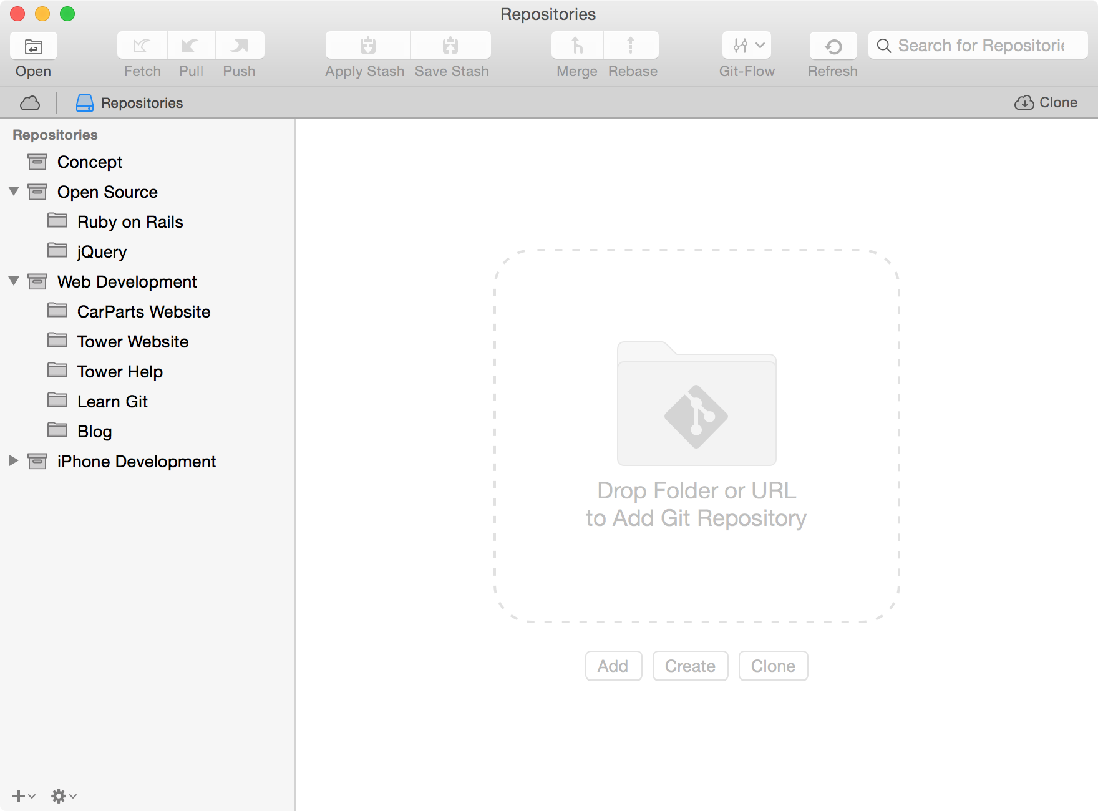Click the Blog folder icon
The width and height of the screenshot is (1098, 811).
[x=57, y=430]
